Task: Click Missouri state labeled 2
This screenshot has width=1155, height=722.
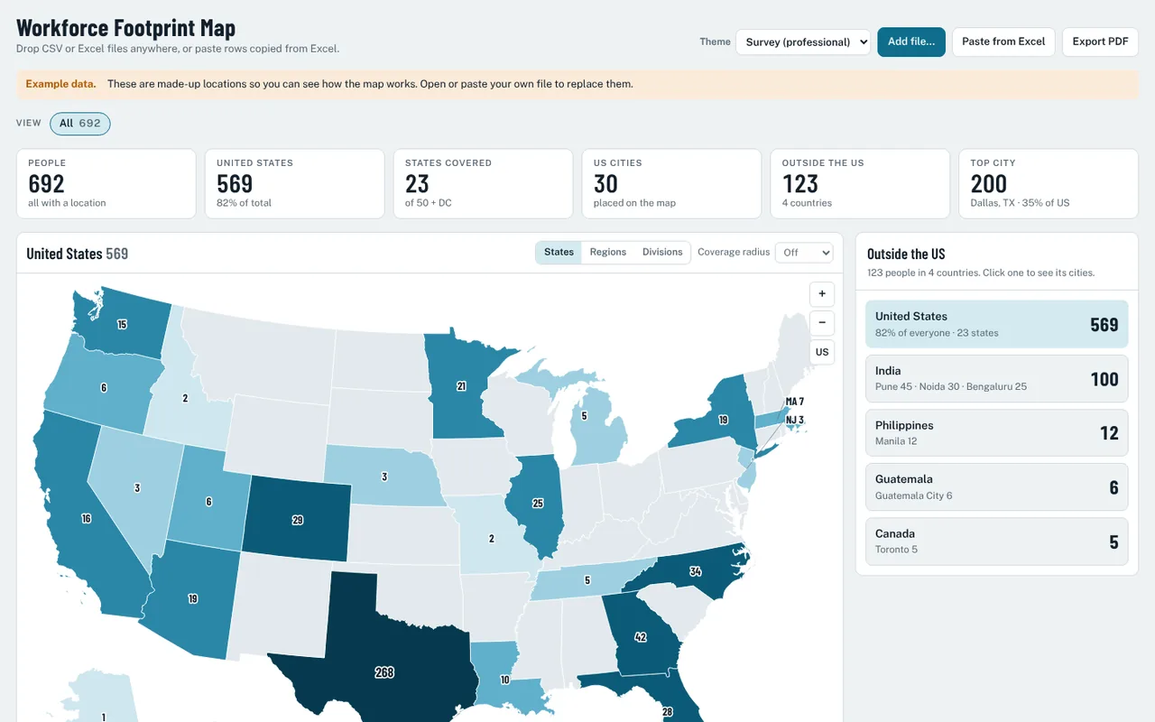Action: pyautogui.click(x=492, y=539)
